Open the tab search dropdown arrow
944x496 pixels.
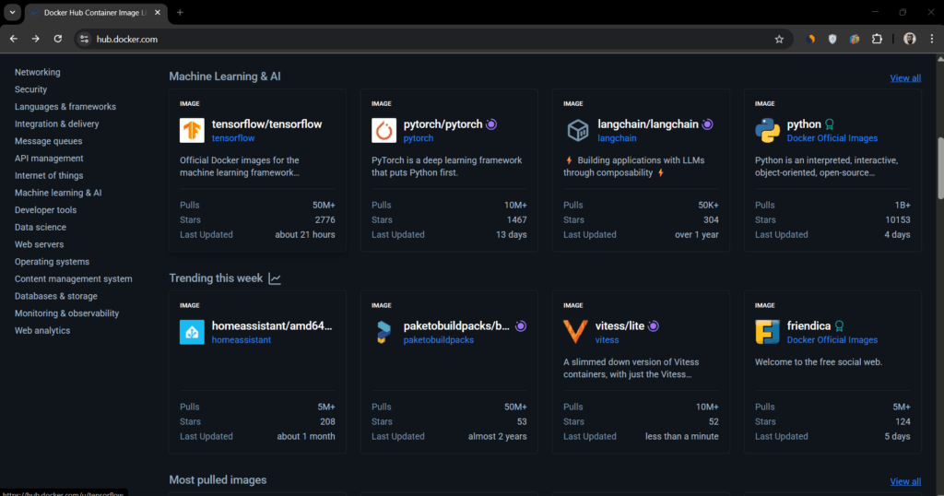tap(12, 12)
